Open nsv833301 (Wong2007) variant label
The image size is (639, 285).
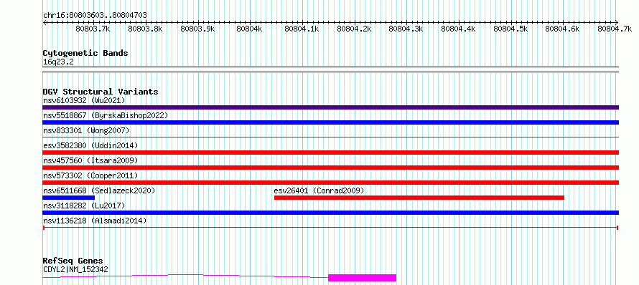point(86,130)
